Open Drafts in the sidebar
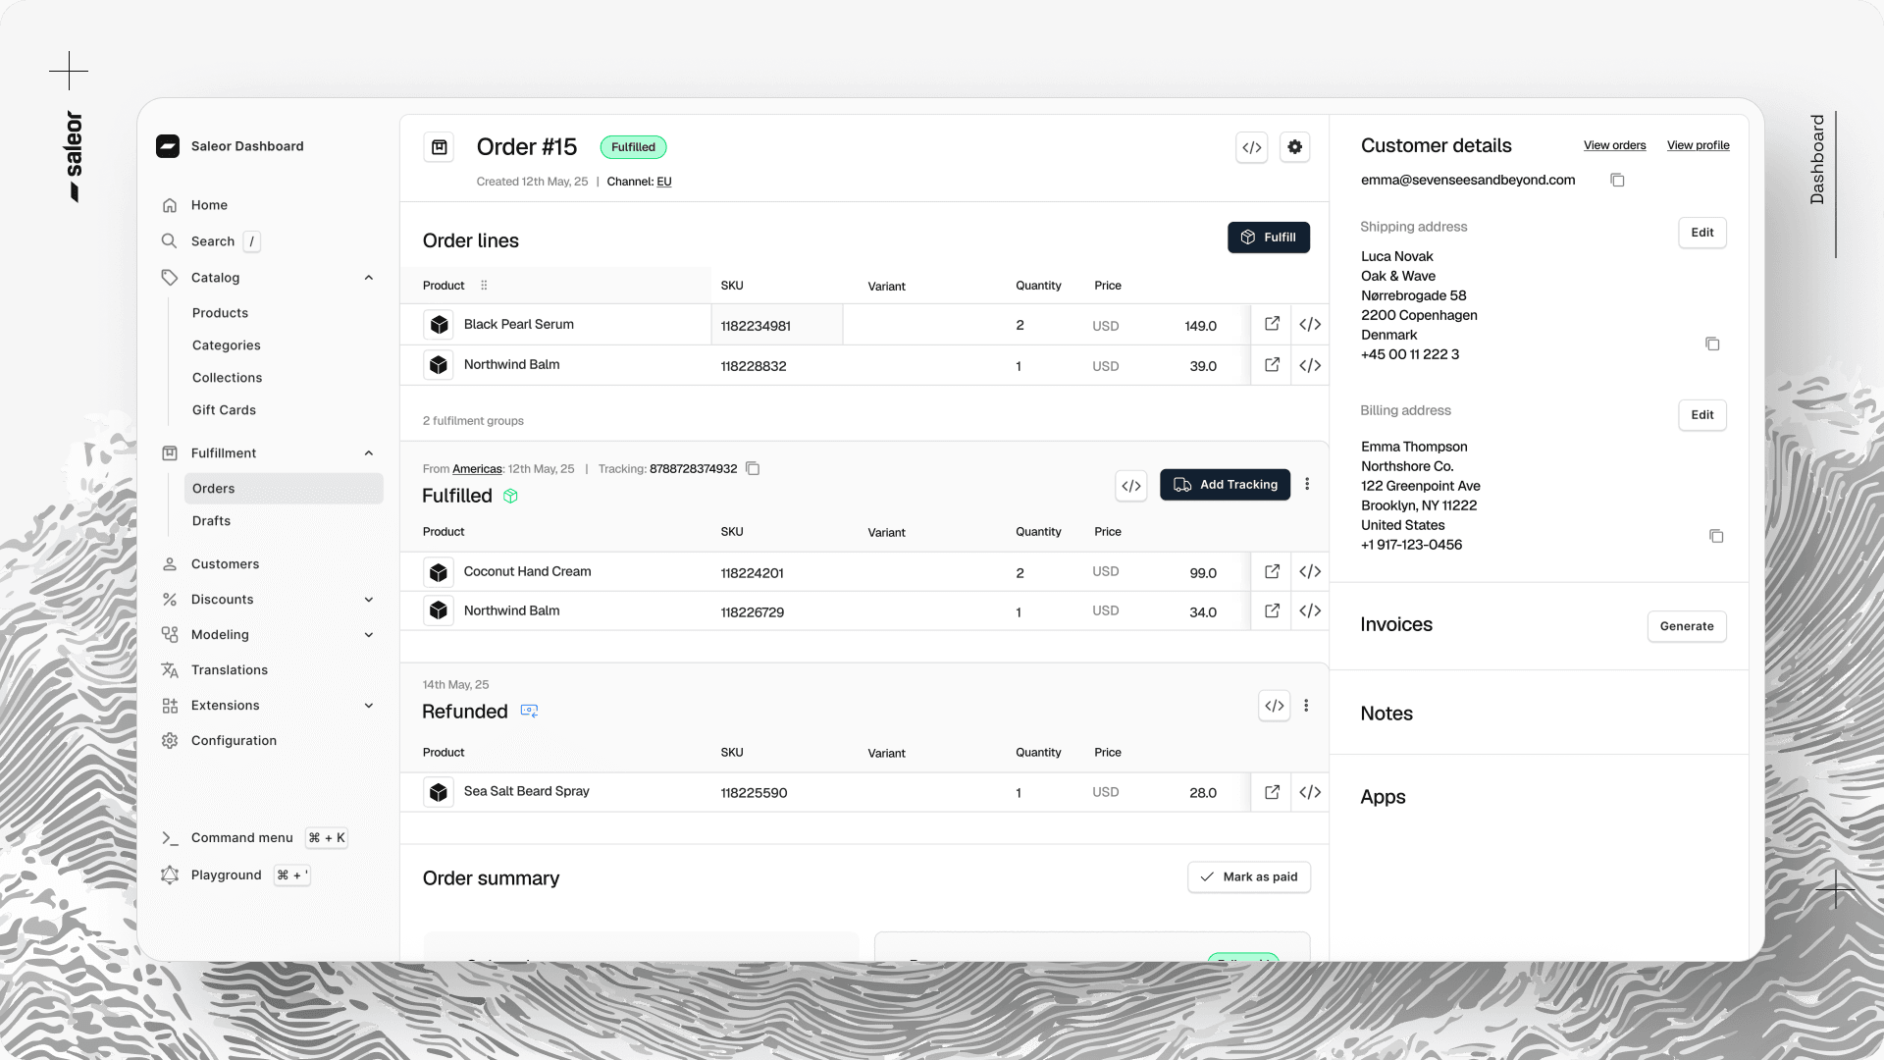This screenshot has height=1060, width=1884. (211, 521)
